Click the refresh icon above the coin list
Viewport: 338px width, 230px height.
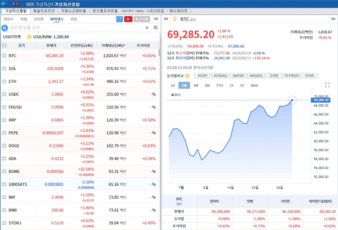(x=120, y=19)
